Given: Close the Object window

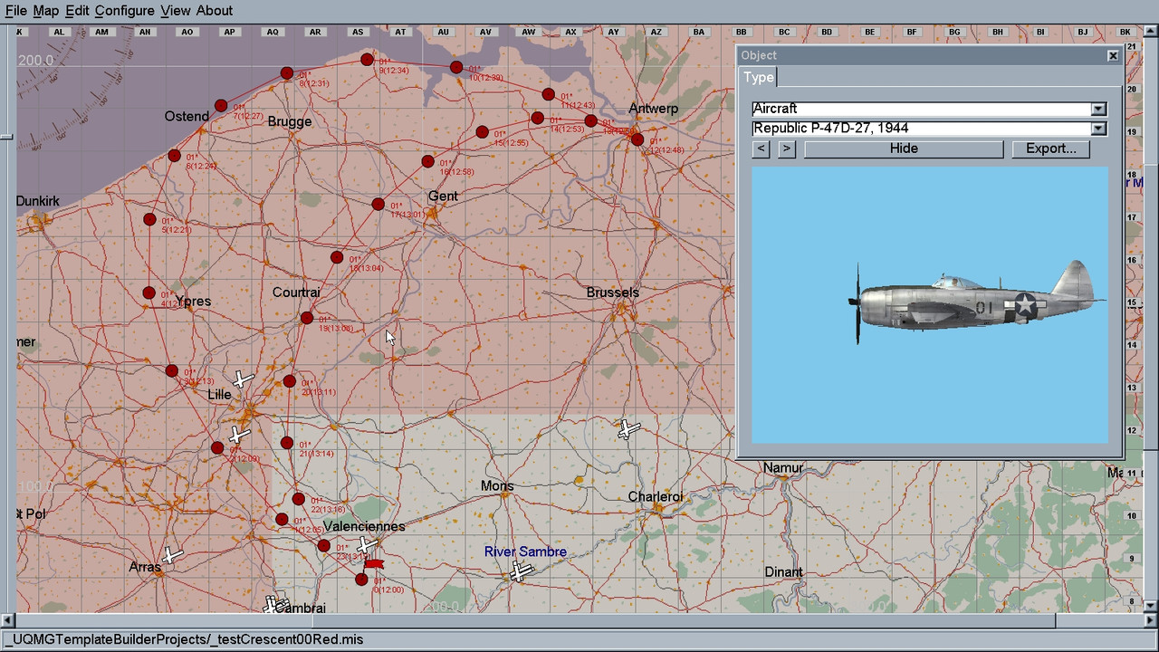Looking at the screenshot, I should point(1113,56).
